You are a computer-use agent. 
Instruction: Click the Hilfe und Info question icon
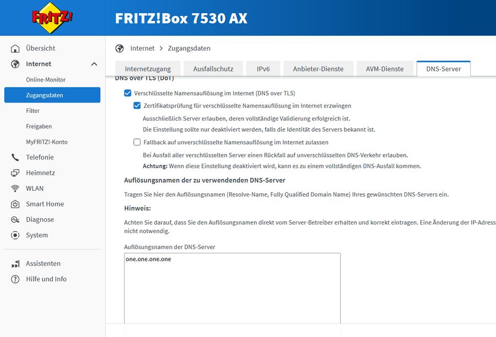pos(15,279)
